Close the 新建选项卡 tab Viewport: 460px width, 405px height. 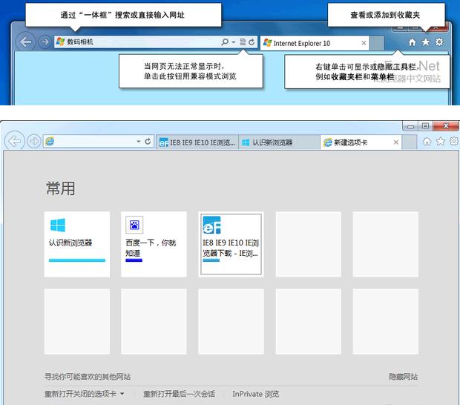pos(396,142)
